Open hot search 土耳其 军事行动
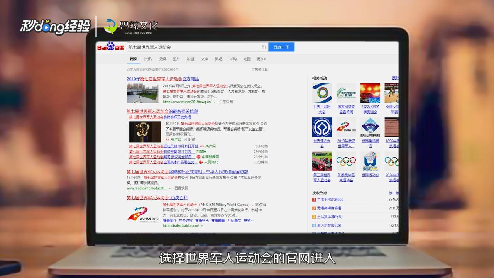The width and height of the screenshot is (494, 278). click(x=330, y=217)
